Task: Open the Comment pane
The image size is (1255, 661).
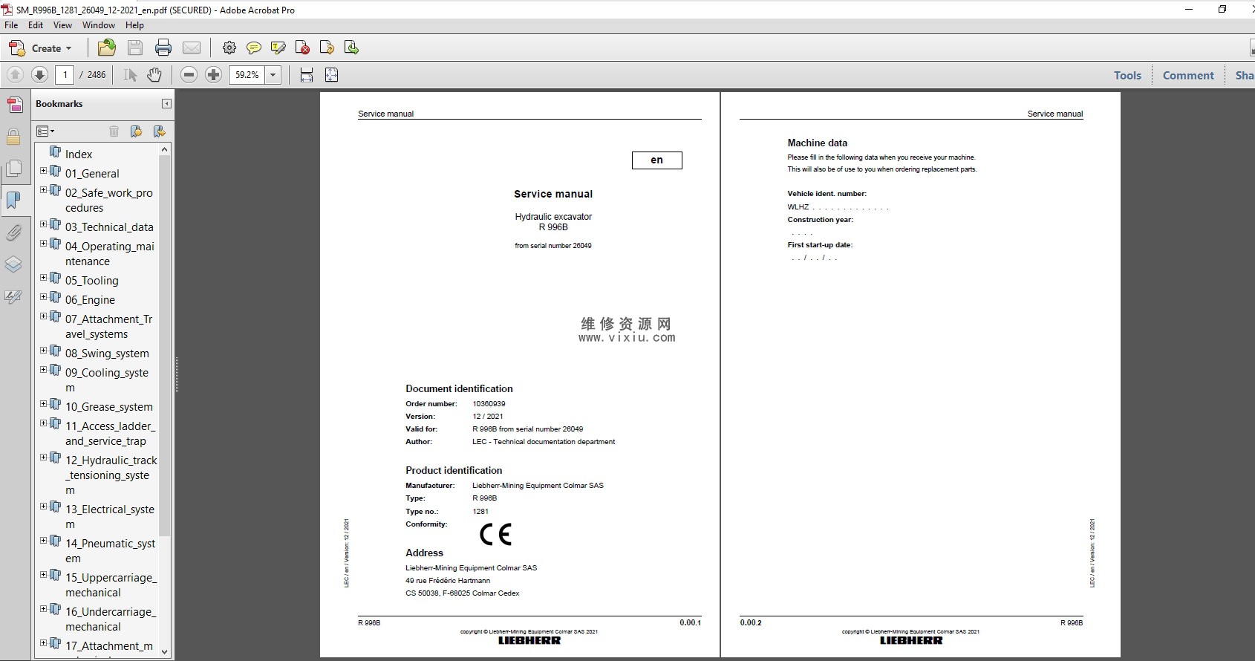Action: pyautogui.click(x=1187, y=75)
